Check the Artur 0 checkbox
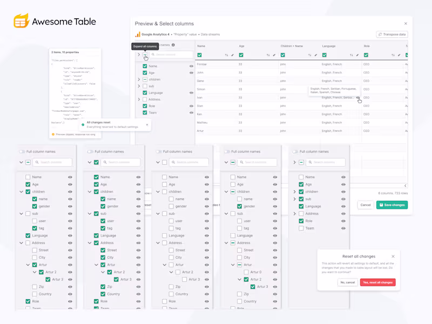The width and height of the screenshot is (432, 324). [x=246, y=272]
